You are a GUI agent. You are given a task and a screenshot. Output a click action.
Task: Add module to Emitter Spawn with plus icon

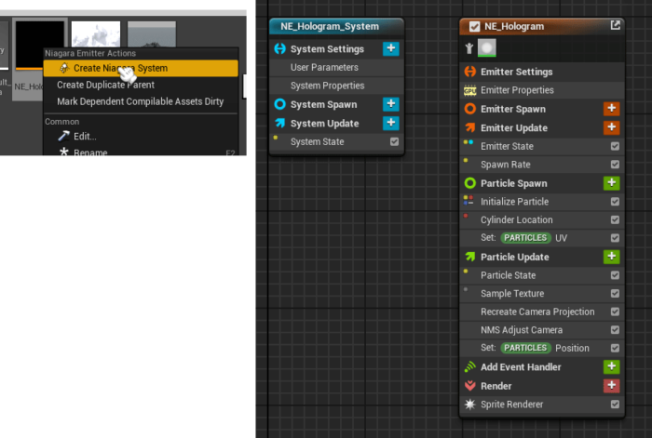pos(612,109)
